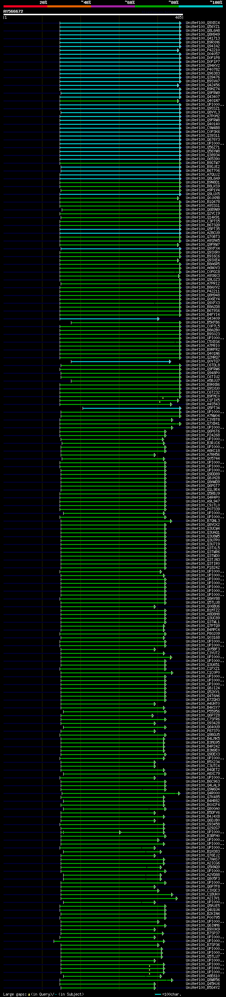Image resolution: width=226 pixels, height=997 pixels.
Task: Click the cyan ~100% identity legend segment
Action: click(201, 6)
